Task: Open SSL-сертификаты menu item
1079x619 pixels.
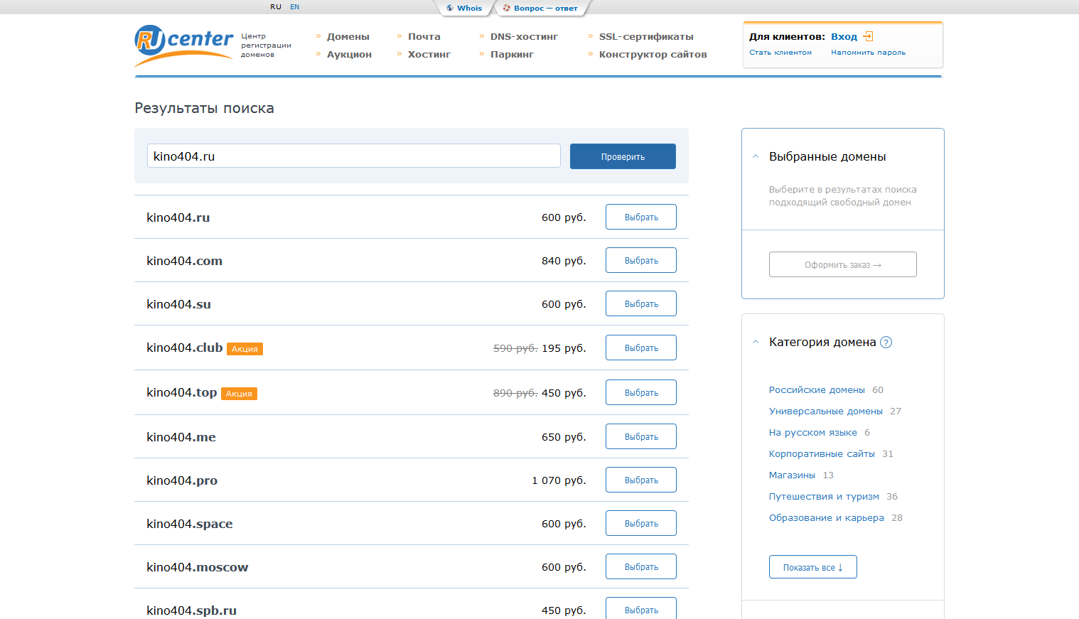Action: click(646, 36)
